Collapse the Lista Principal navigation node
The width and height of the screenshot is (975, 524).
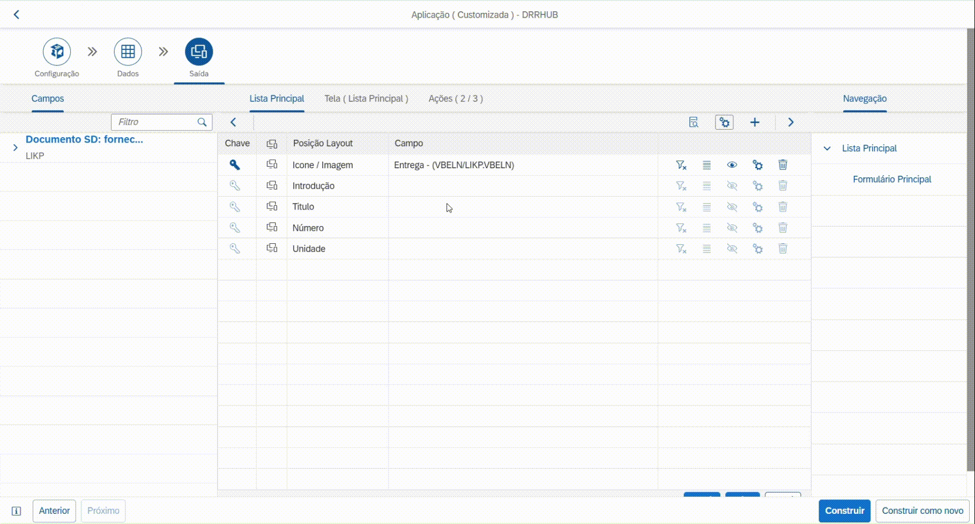pos(827,148)
